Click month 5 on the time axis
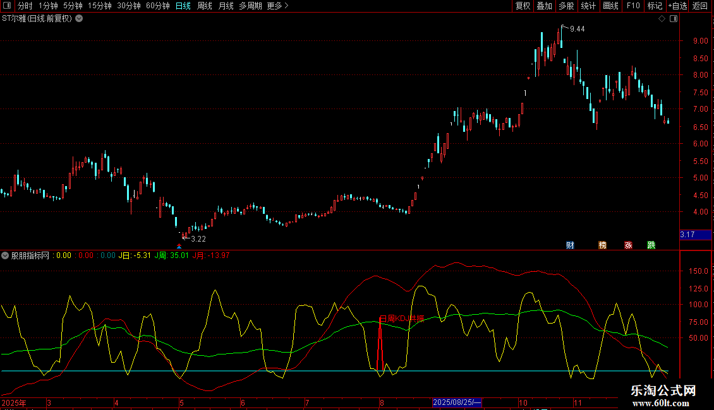 tap(182, 402)
